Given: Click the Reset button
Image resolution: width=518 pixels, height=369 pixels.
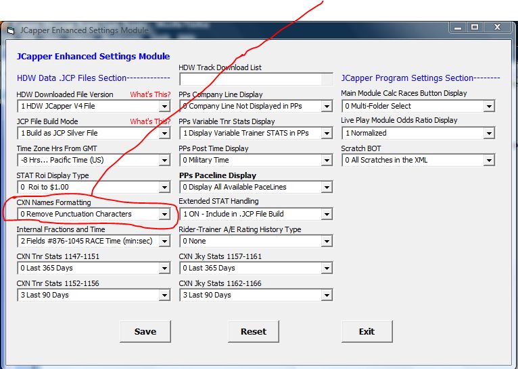Looking at the screenshot, I should (254, 331).
